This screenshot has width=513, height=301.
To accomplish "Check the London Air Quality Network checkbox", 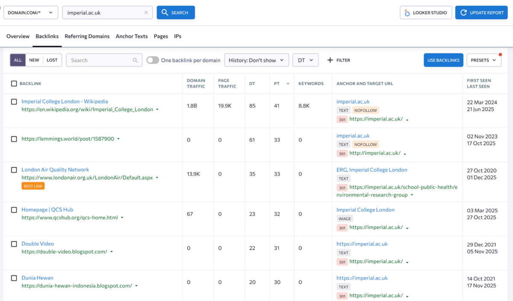I will pos(14,170).
